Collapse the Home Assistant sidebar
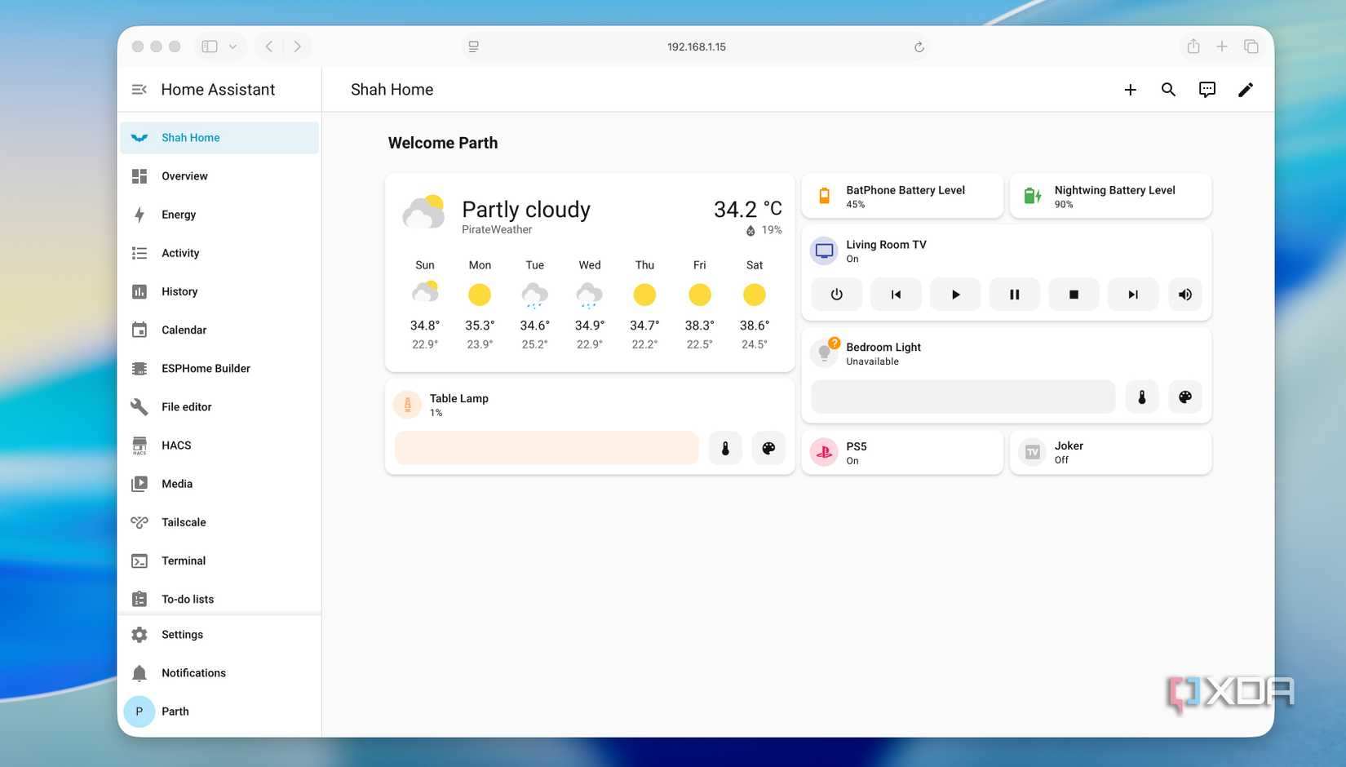Image resolution: width=1346 pixels, height=767 pixels. click(x=139, y=89)
